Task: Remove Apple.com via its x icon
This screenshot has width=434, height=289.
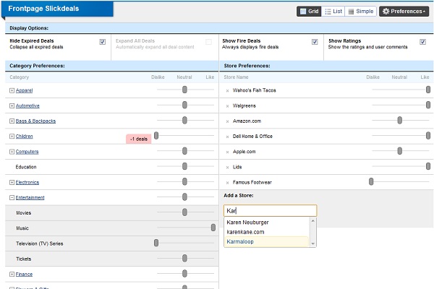Action: pyautogui.click(x=227, y=152)
